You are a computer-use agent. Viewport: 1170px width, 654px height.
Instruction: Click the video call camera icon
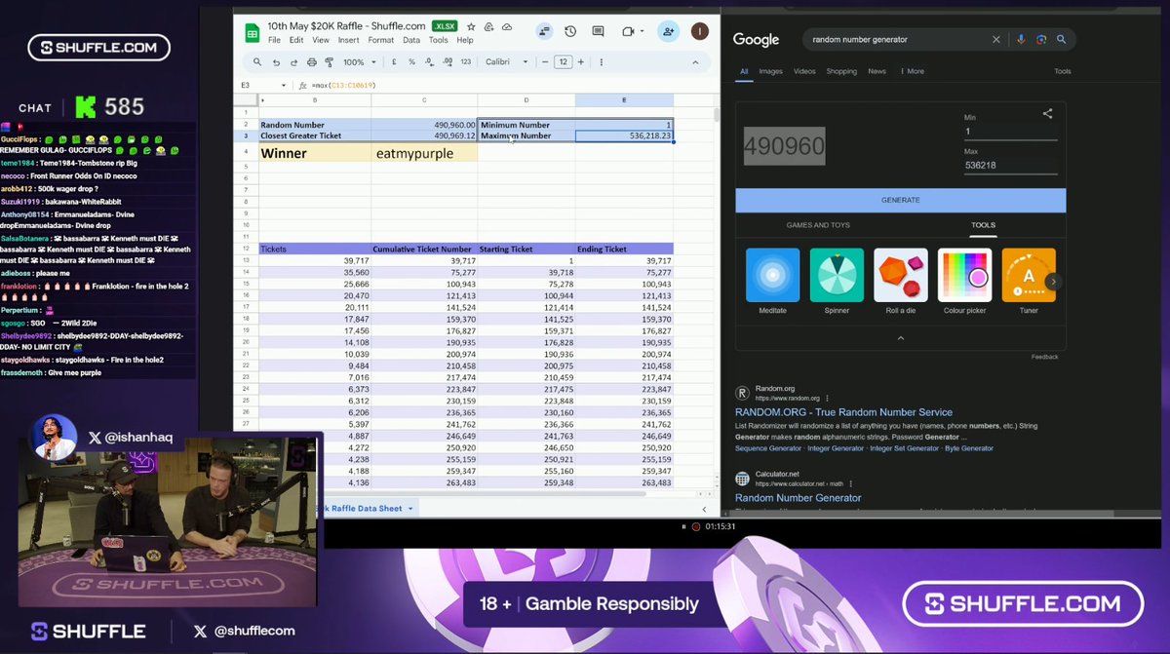tap(629, 32)
